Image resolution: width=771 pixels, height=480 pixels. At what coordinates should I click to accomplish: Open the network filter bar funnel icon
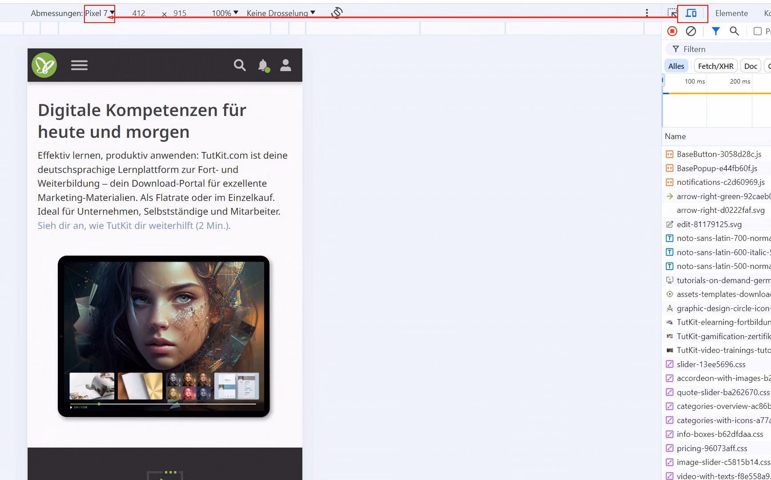coord(716,31)
